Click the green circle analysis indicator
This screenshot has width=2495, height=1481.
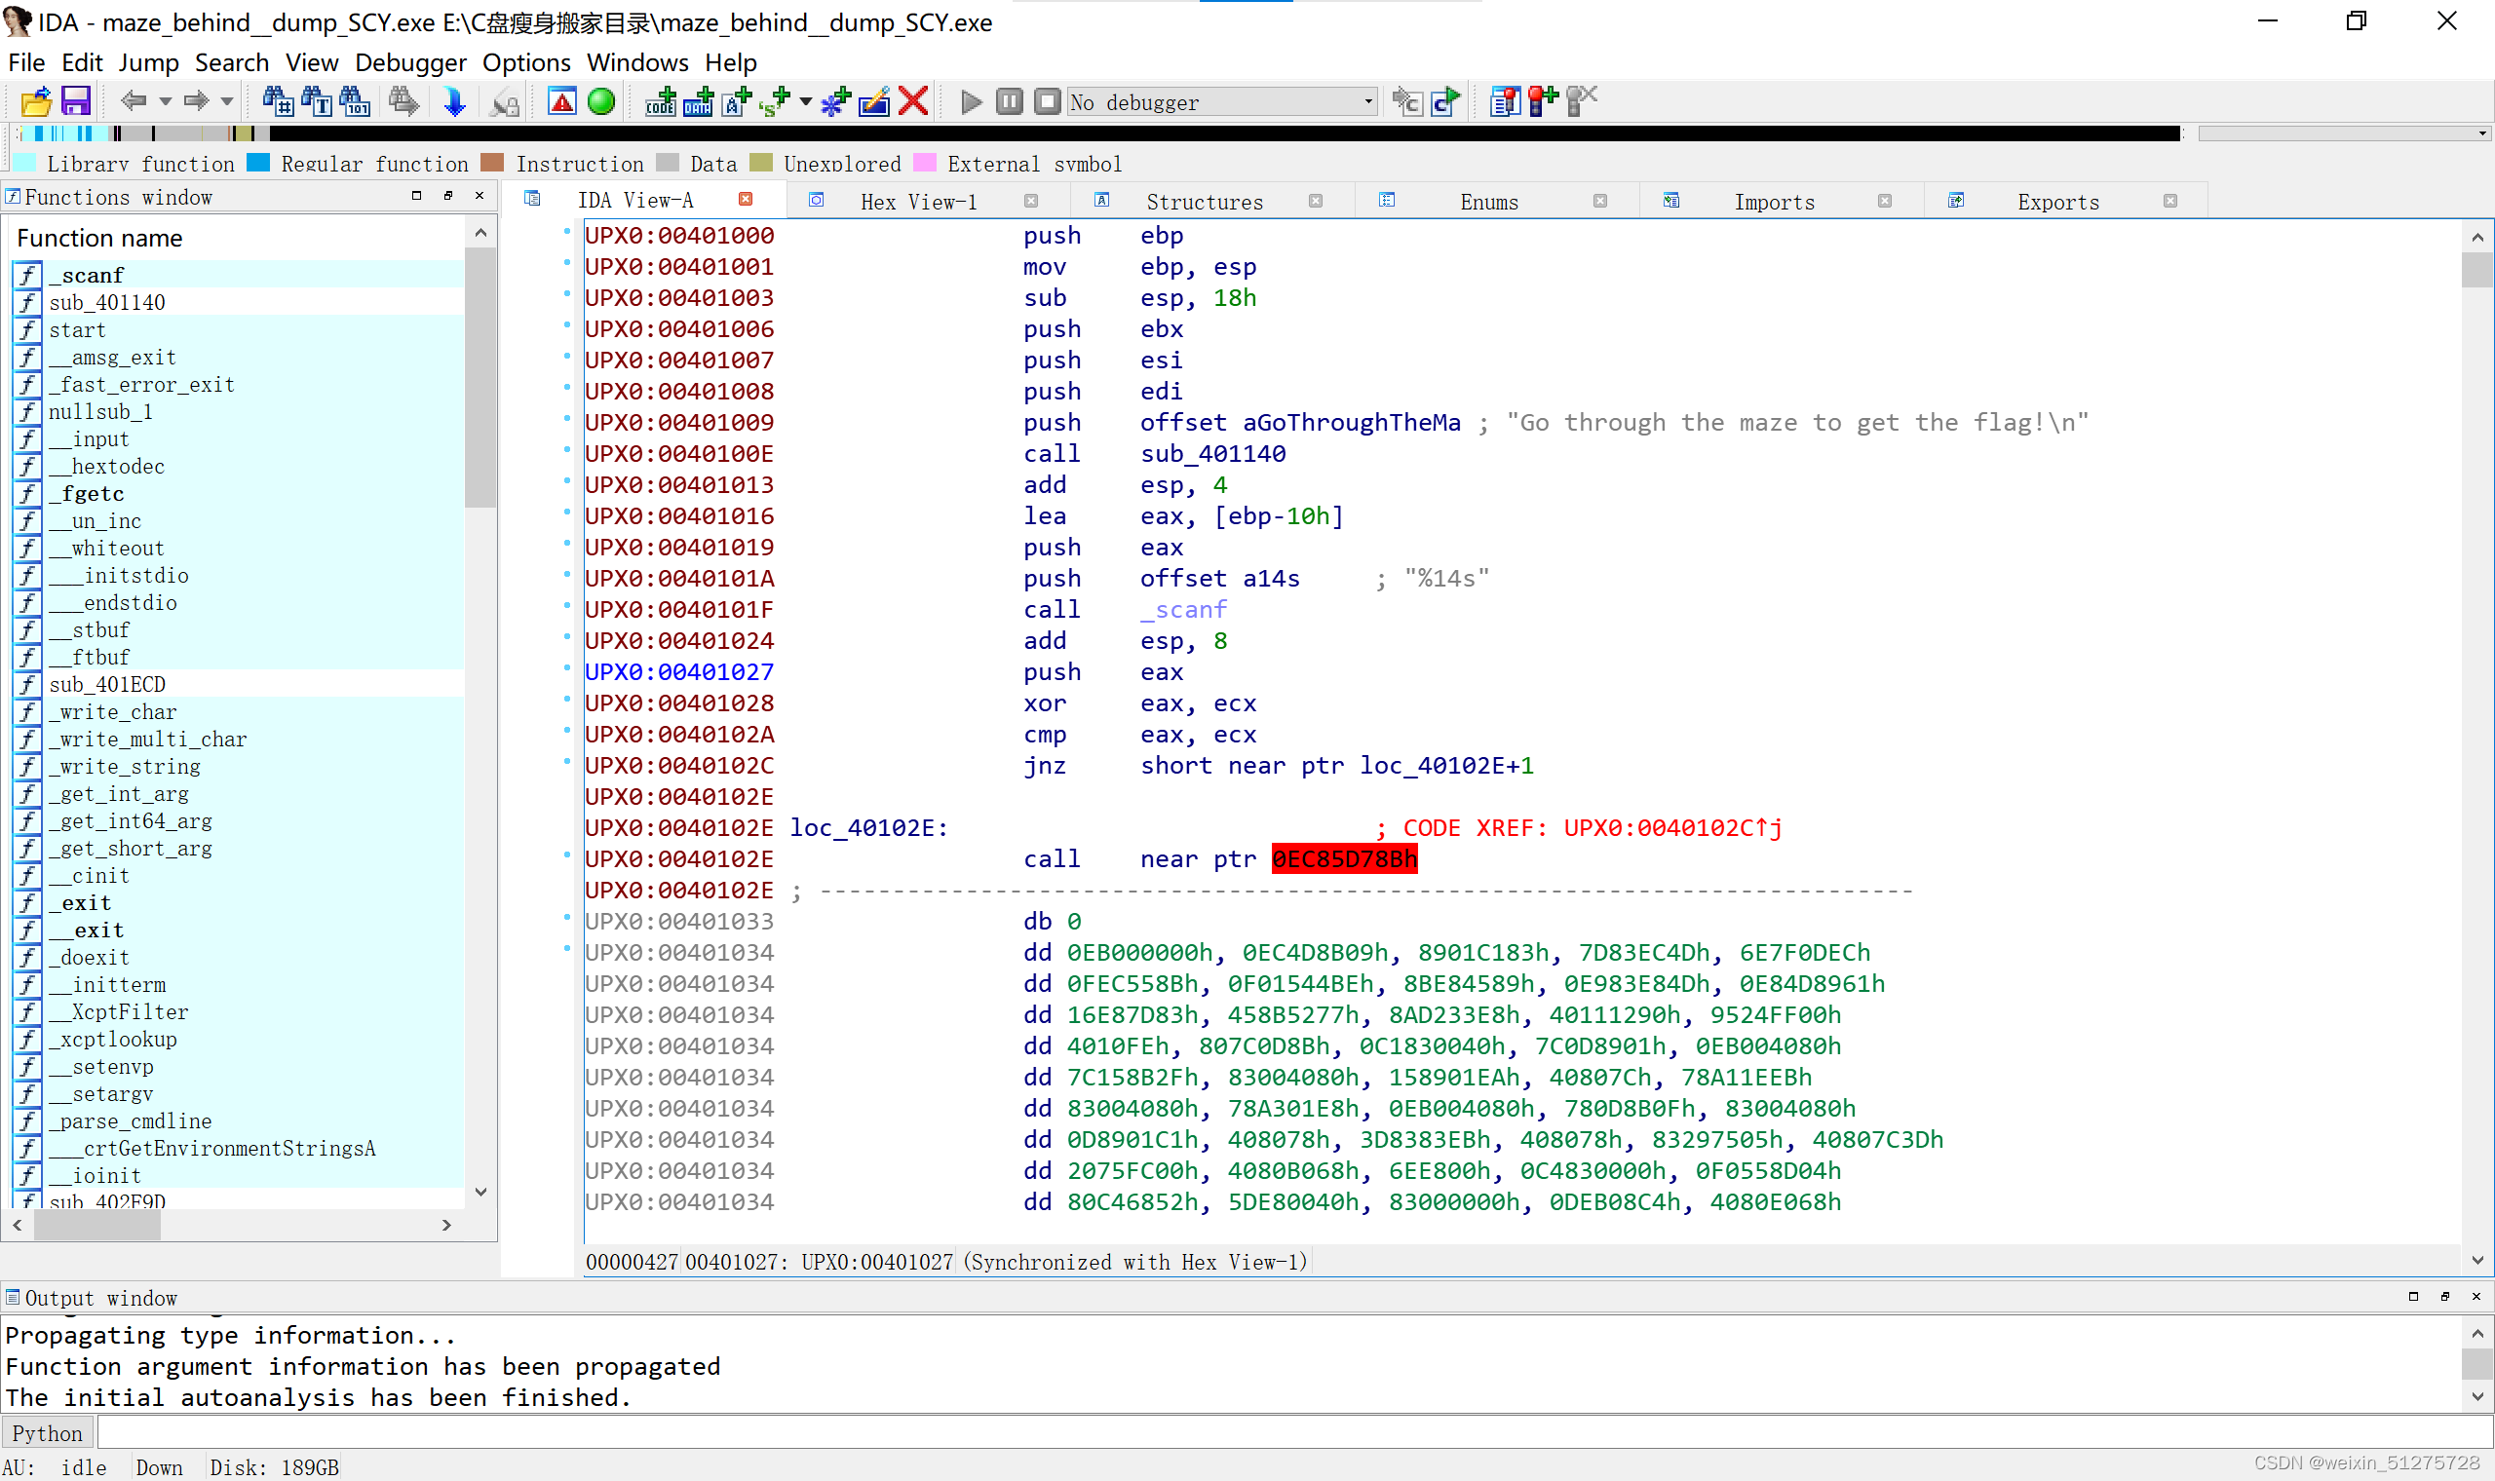coord(600,100)
